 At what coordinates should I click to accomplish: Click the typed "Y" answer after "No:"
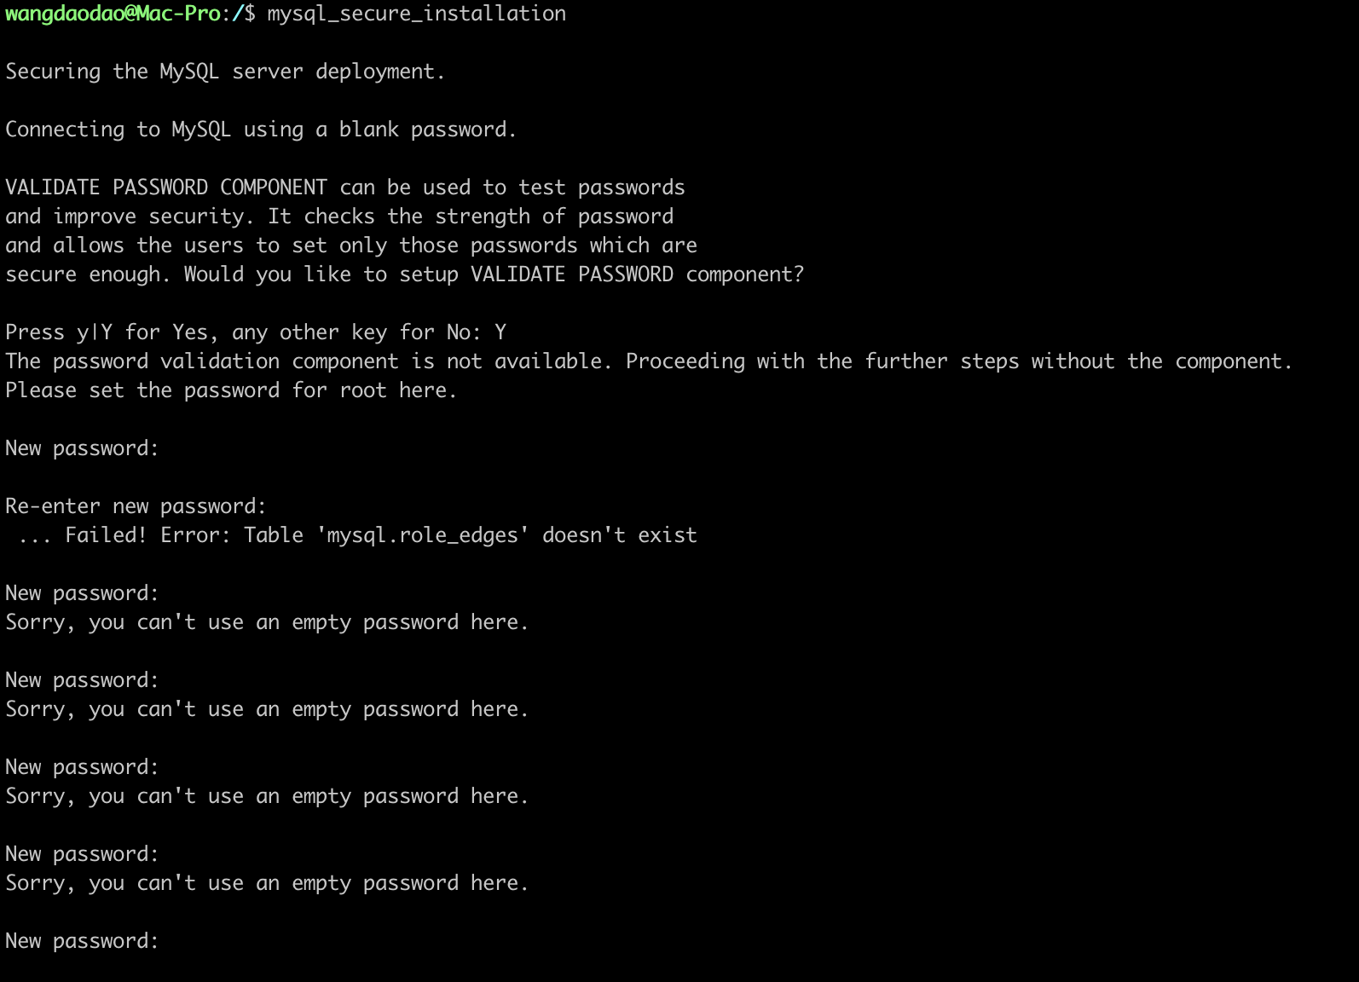pos(500,332)
